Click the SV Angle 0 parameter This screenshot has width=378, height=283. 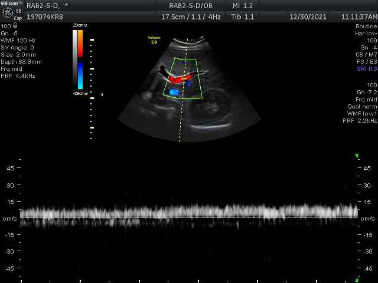pos(18,48)
